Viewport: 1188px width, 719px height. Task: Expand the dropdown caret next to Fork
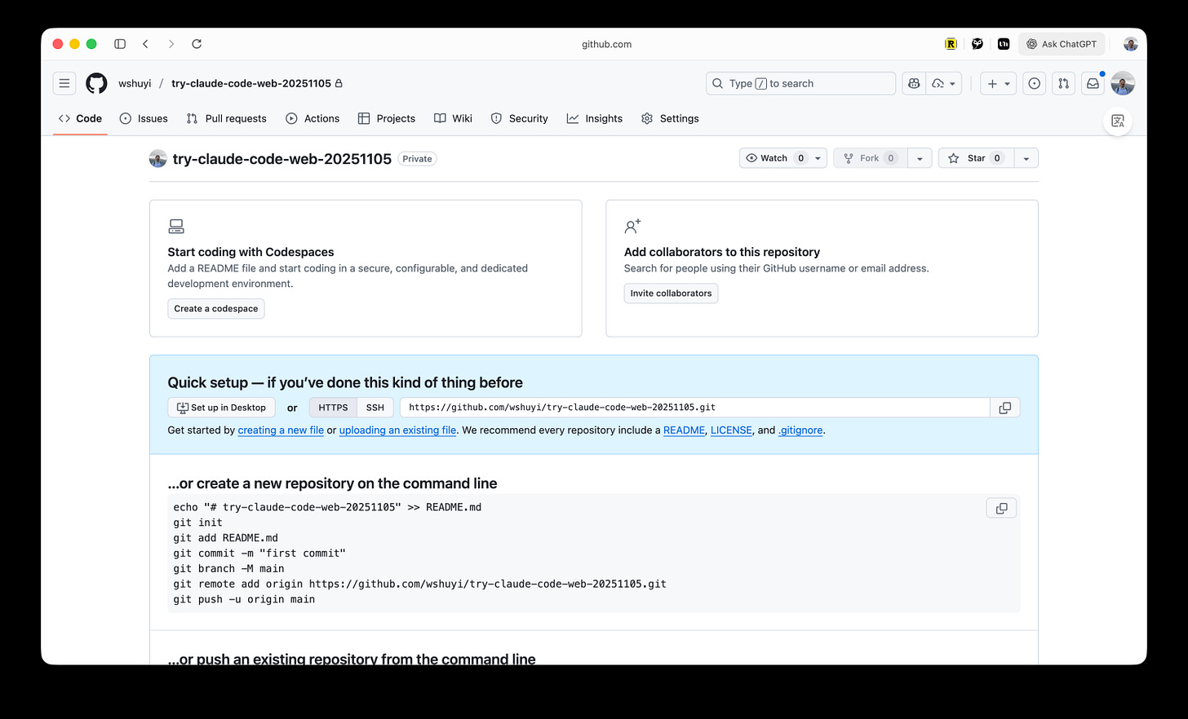[920, 158]
